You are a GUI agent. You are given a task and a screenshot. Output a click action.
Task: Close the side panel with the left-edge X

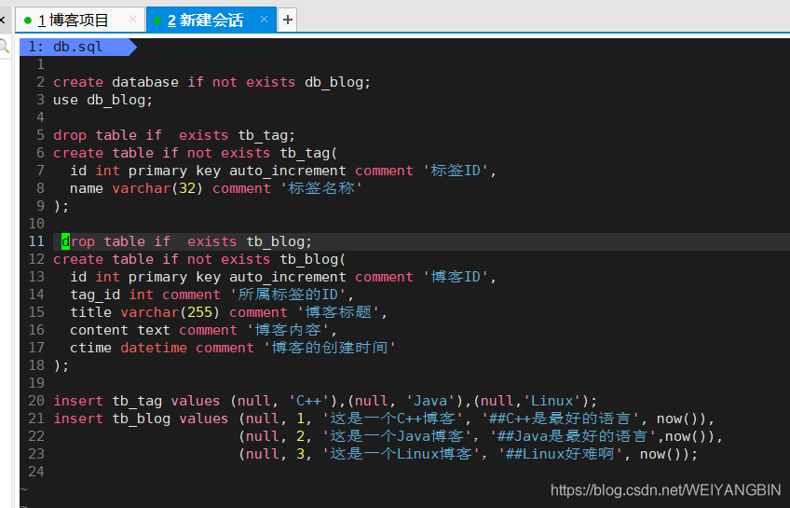tap(2, 21)
